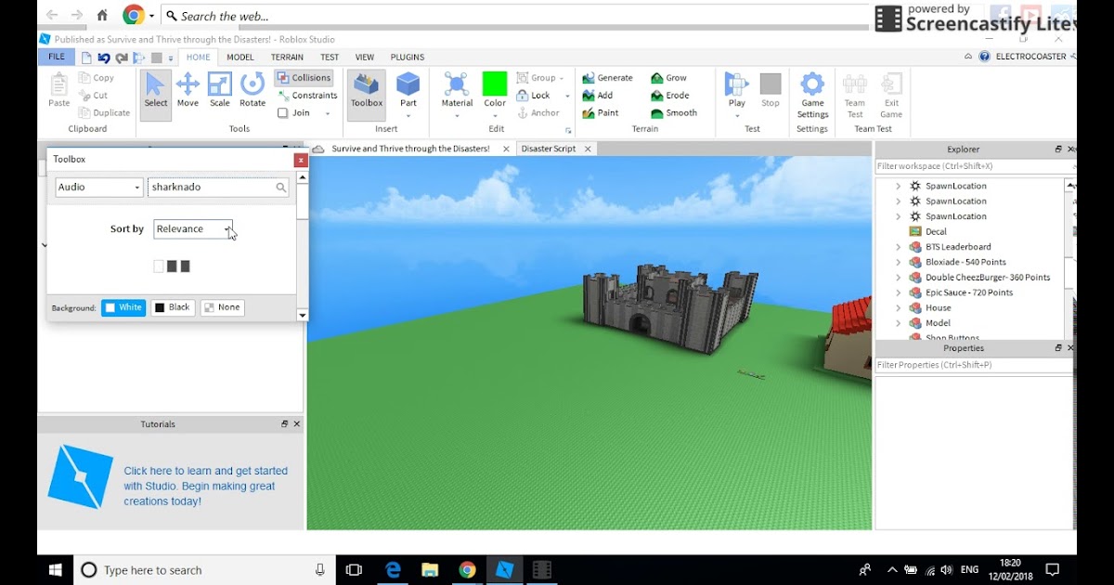Expand the House tree item
Screen dimensions: 1114x585
[899, 308]
